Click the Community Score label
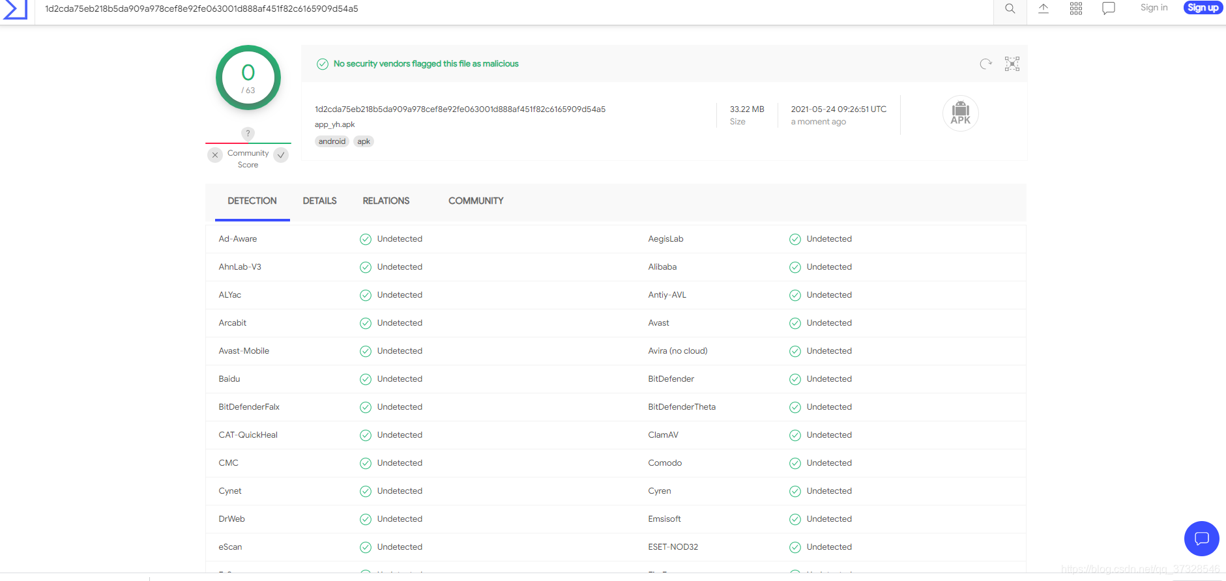 [248, 159]
